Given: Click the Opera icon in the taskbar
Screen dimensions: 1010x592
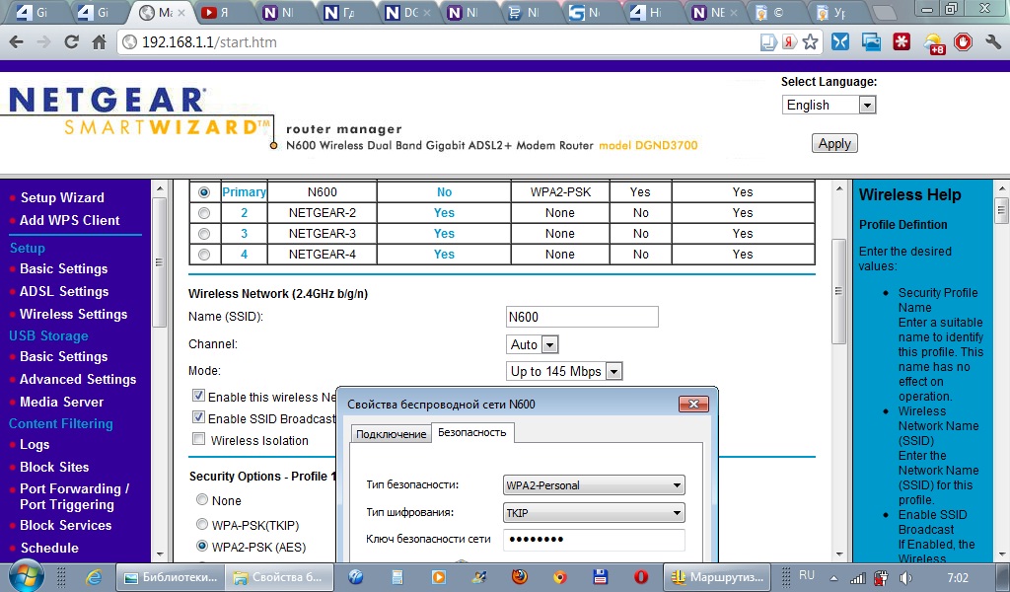Looking at the screenshot, I should pyautogui.click(x=640, y=576).
